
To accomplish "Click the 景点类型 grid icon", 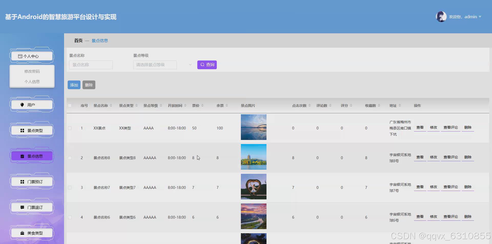I will click(22, 131).
